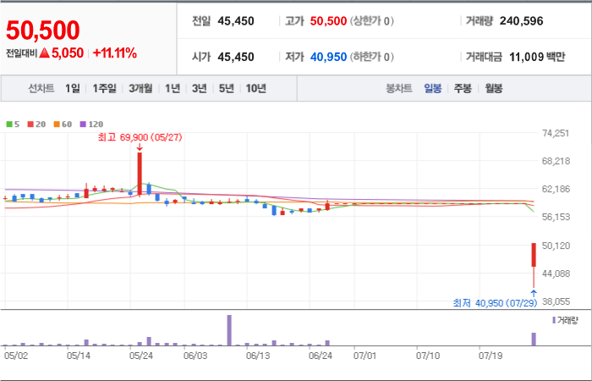
Task: Click the red up-triangle next to 5,050
Action: 45,53
